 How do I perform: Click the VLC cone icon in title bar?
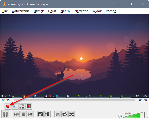click(5, 4)
